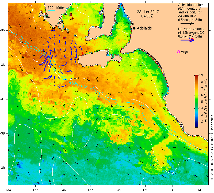Click the latitude label -37
Screen dimensions: 214x193
(x=3, y=99)
